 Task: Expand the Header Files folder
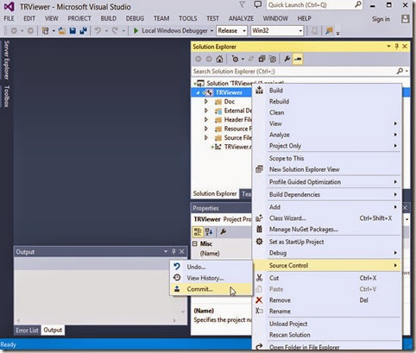(206, 120)
